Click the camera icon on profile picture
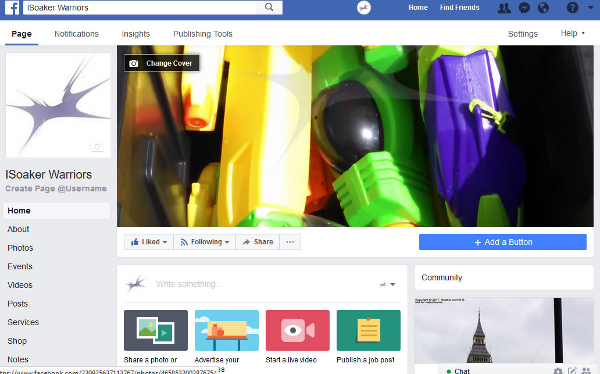The image size is (600, 374). tap(97, 147)
